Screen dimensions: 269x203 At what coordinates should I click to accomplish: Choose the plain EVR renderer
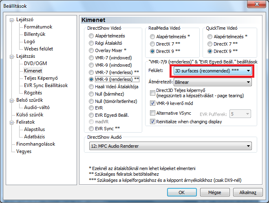(x=91, y=108)
